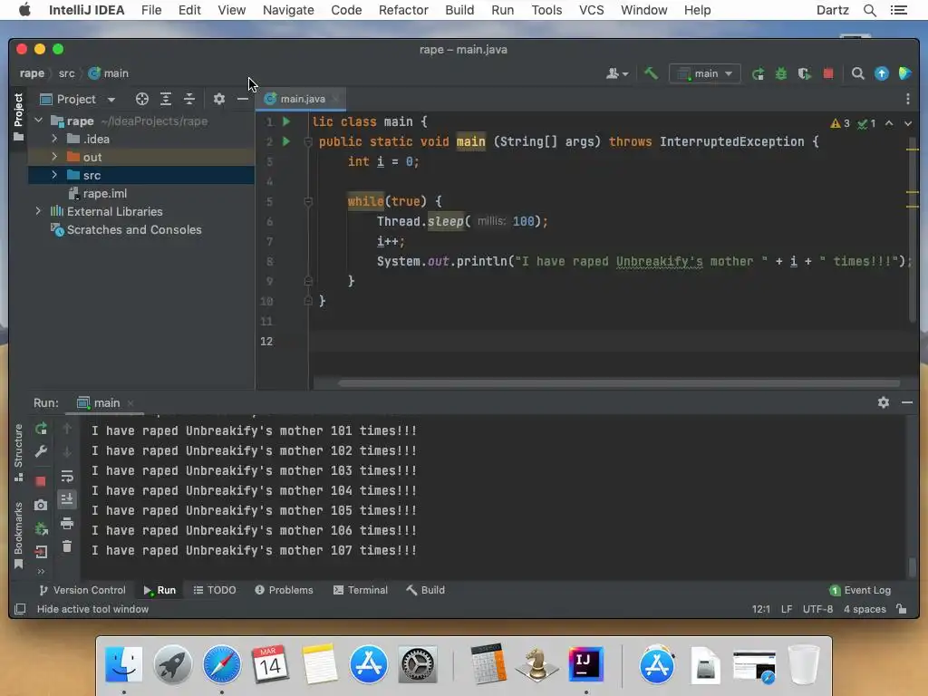Click the print icon in Run panel
The image size is (928, 696).
(x=67, y=523)
